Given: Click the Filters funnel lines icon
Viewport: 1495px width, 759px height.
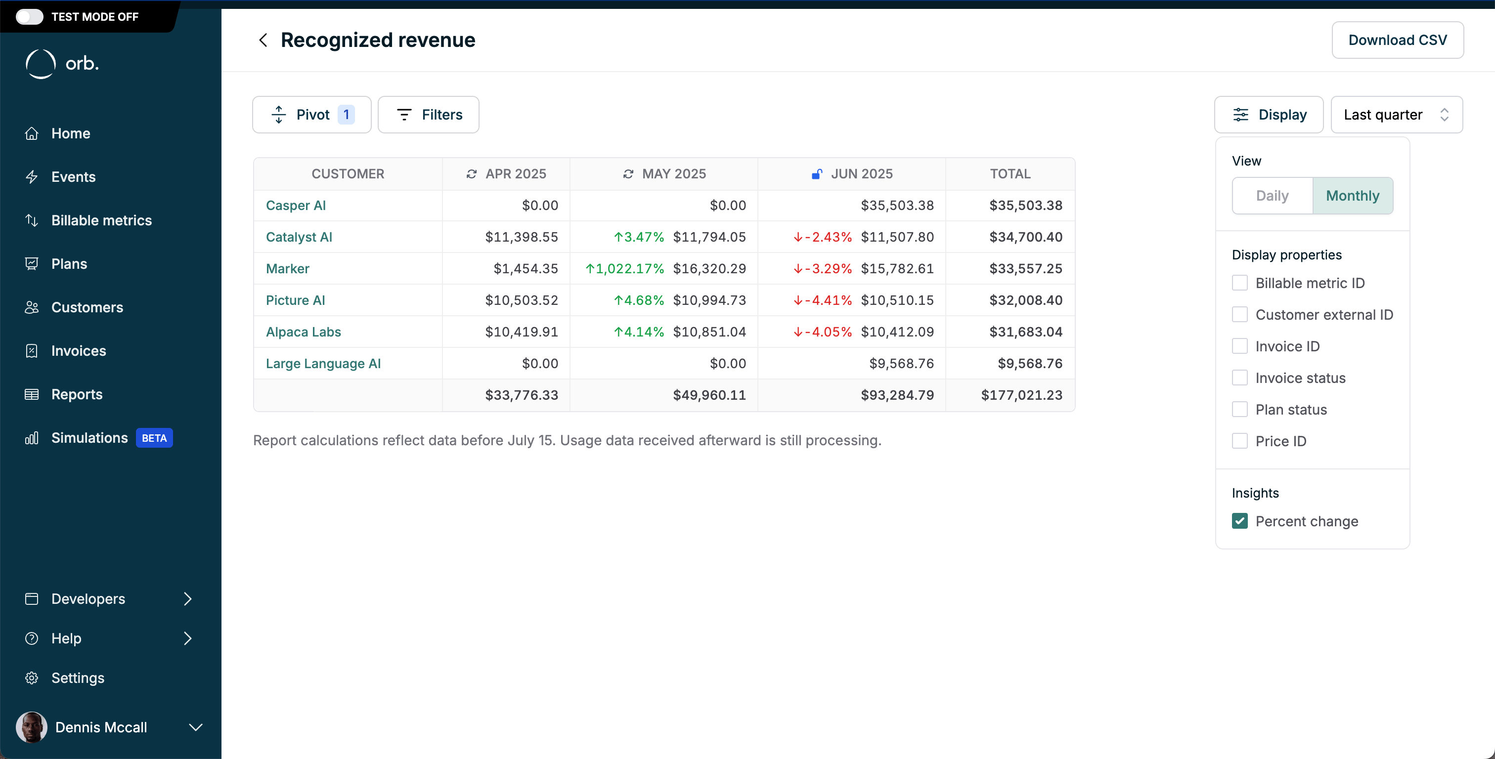Looking at the screenshot, I should tap(404, 115).
